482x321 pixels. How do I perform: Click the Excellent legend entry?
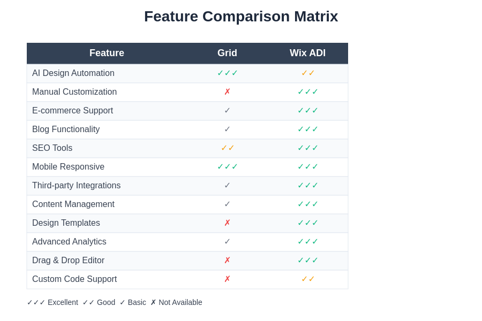pyautogui.click(x=52, y=302)
